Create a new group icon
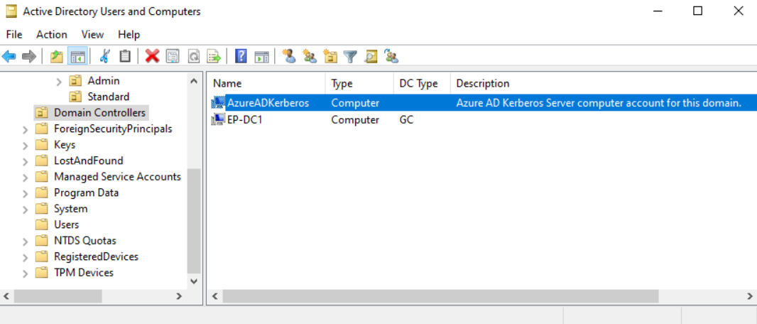This screenshot has height=324, width=757. [x=310, y=57]
